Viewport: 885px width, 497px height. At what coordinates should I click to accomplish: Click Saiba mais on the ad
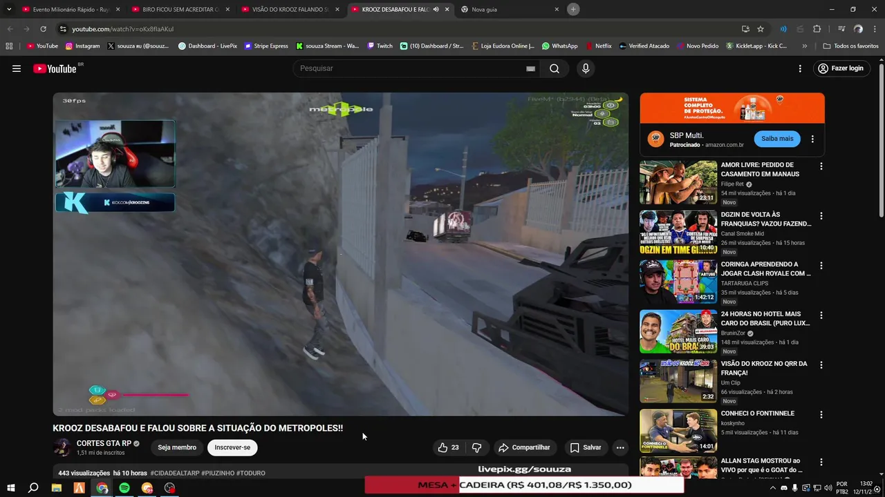point(777,139)
